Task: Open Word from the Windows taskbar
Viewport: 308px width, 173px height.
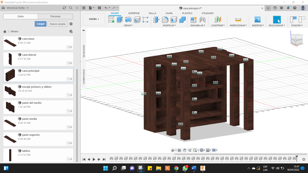Action: (x=194, y=168)
